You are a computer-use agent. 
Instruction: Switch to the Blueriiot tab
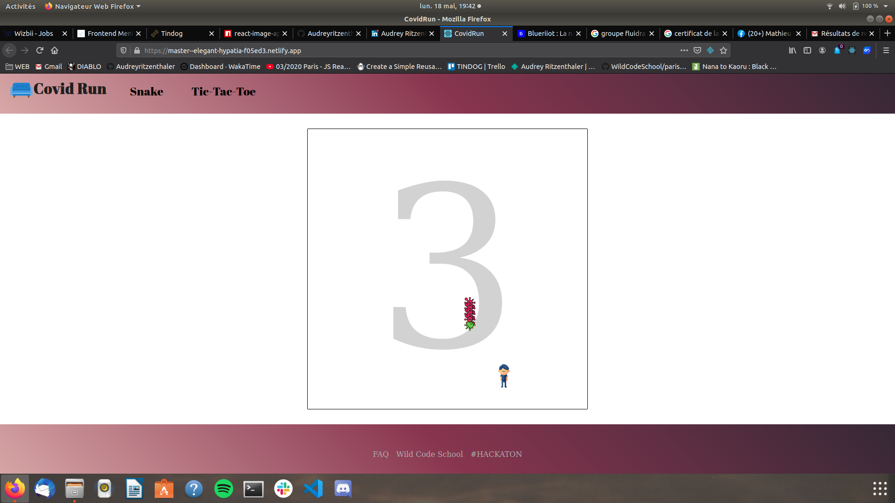550,34
